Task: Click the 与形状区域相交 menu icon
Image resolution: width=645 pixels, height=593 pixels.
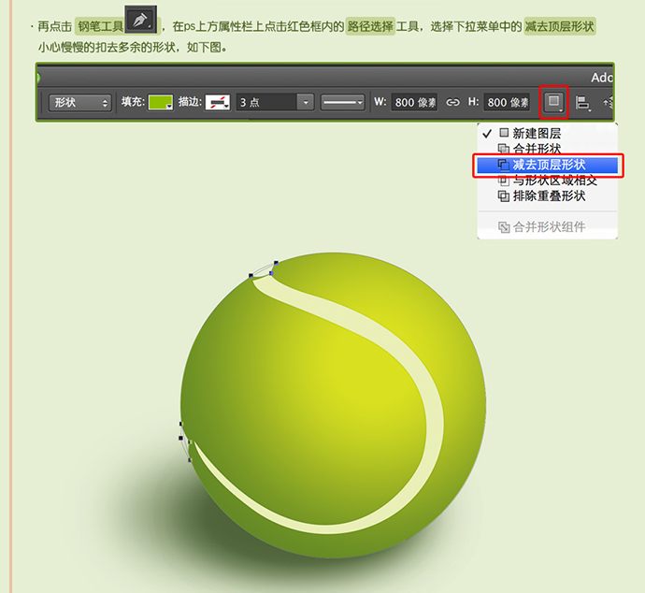Action: click(504, 181)
